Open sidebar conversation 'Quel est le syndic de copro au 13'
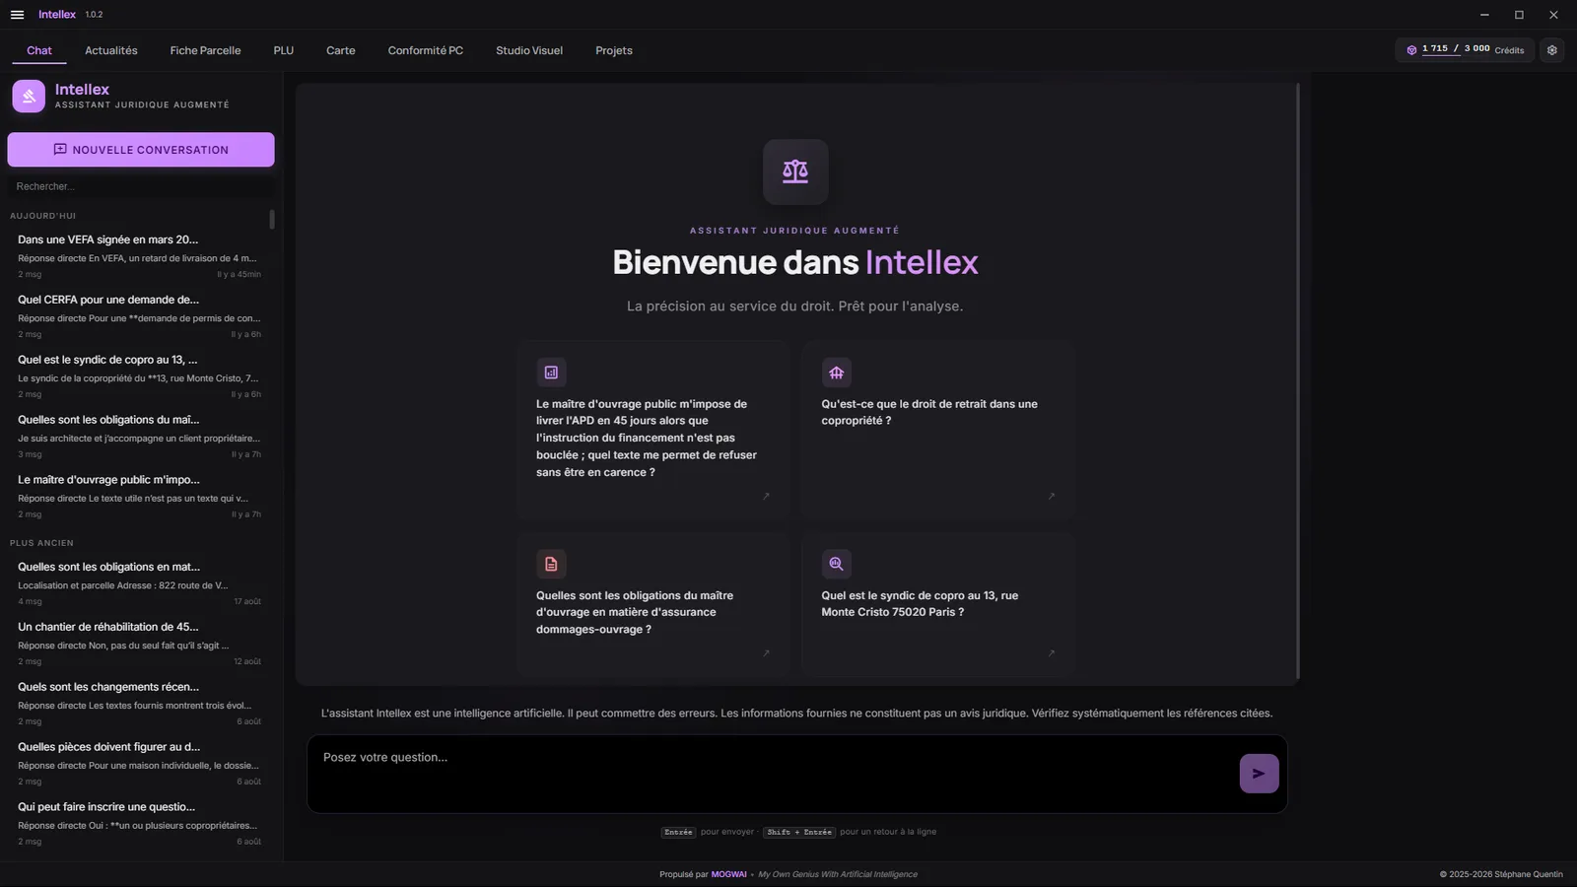1577x887 pixels. point(139,376)
